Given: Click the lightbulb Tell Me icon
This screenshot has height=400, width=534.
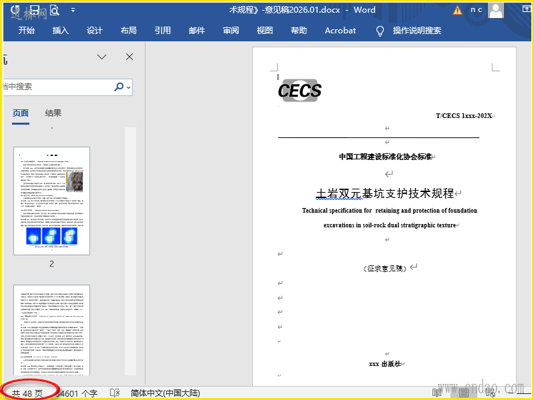Looking at the screenshot, I should pos(380,31).
